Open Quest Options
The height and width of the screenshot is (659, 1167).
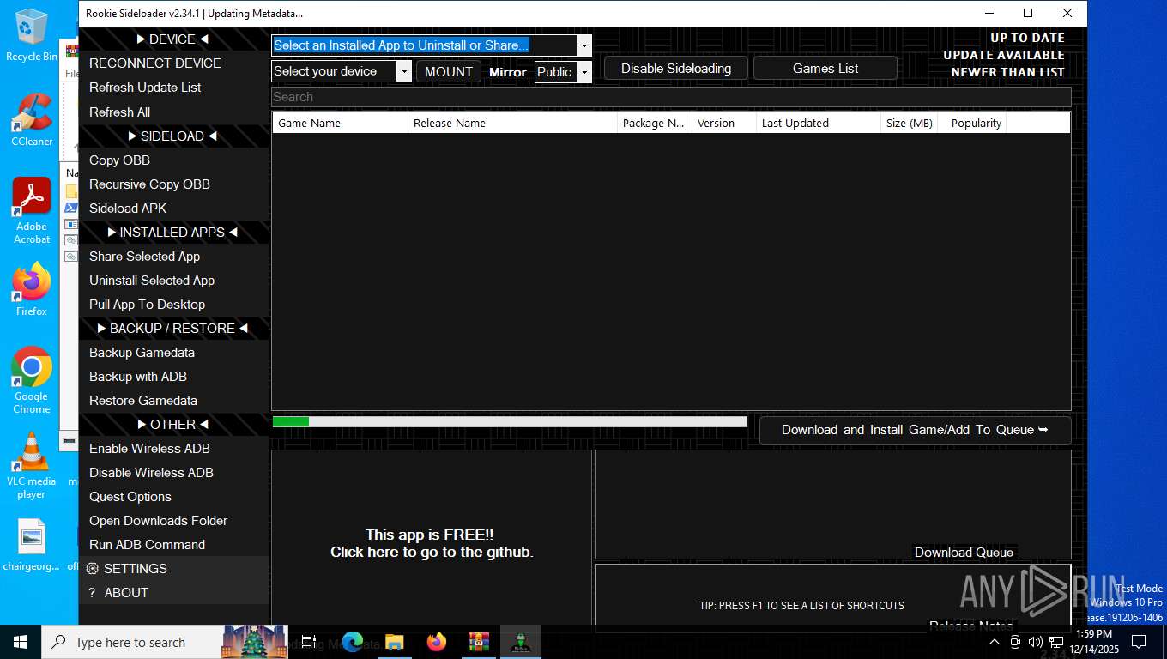tap(173, 497)
